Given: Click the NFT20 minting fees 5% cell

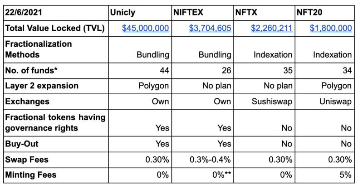Looking at the screenshot, I should coord(325,175).
